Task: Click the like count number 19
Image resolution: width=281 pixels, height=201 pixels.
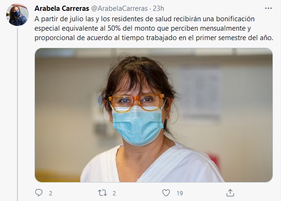Action: point(180,193)
